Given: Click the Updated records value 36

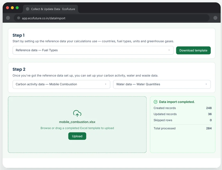Looking at the screenshot, I should (x=210, y=114).
